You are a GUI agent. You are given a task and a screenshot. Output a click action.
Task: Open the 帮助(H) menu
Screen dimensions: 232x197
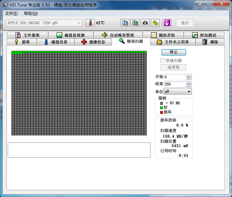click(x=31, y=13)
